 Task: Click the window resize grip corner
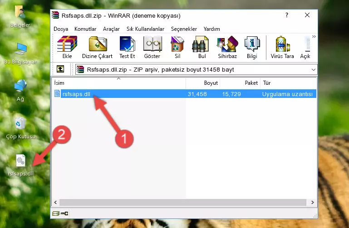[x=315, y=216]
